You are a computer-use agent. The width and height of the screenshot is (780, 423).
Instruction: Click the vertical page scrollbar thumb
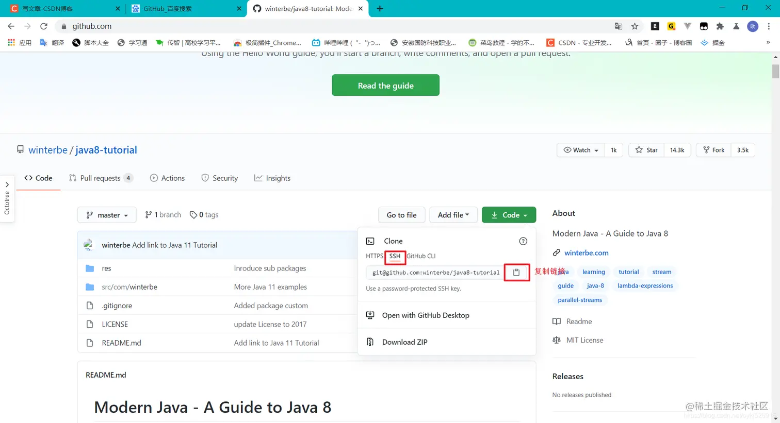coord(775,71)
